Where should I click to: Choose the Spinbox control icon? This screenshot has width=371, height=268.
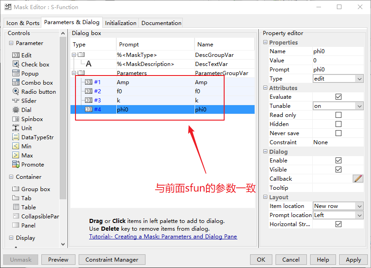[x=16, y=119]
